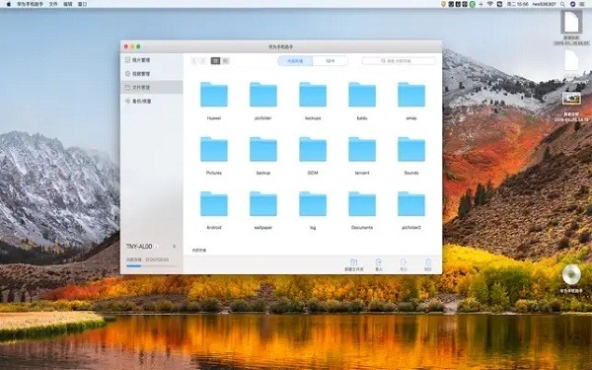Click the internal storage usage bar
Image resolution: width=592 pixels, height=370 pixels.
point(151,266)
